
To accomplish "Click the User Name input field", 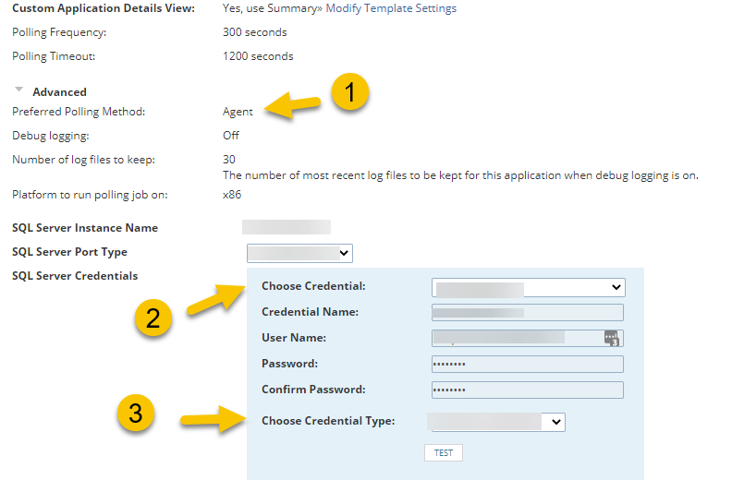I will click(x=528, y=338).
